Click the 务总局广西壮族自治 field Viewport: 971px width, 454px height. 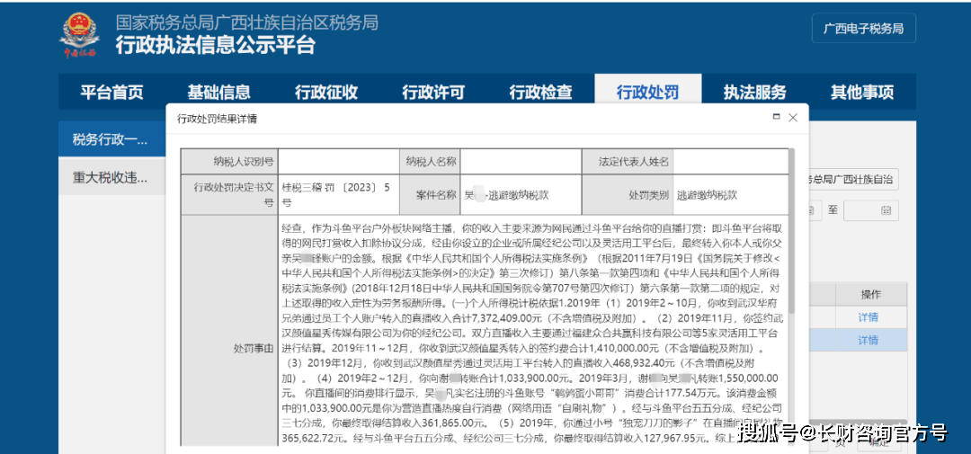(854, 180)
